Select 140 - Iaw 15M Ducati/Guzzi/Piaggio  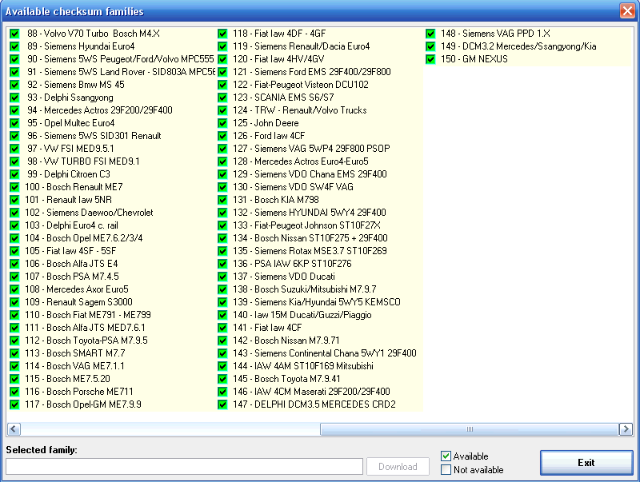[x=302, y=315]
